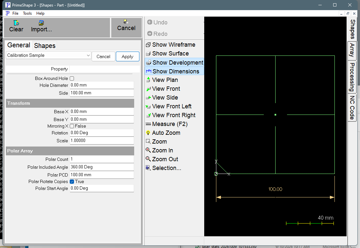Open the vertical Array tab
This screenshot has width=360, height=248.
point(352,51)
